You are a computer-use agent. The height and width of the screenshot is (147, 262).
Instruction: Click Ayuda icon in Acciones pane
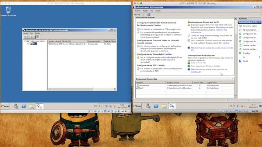[x=240, y=61]
